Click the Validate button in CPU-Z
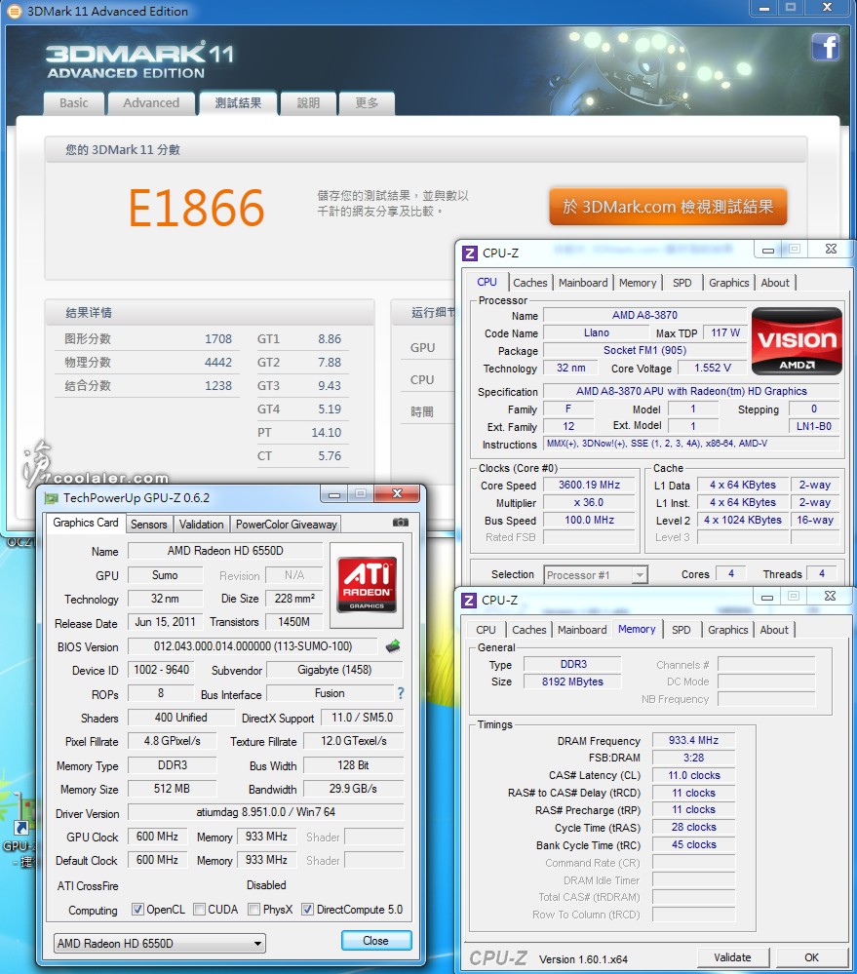The height and width of the screenshot is (974, 857). coord(733,957)
